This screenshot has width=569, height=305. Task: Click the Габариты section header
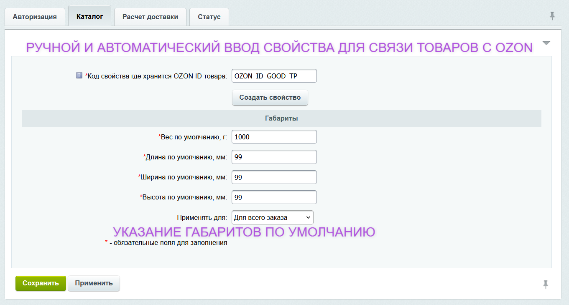coord(281,118)
